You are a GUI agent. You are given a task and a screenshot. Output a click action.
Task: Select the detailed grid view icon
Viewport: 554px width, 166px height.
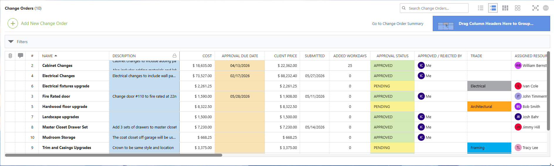[493, 8]
